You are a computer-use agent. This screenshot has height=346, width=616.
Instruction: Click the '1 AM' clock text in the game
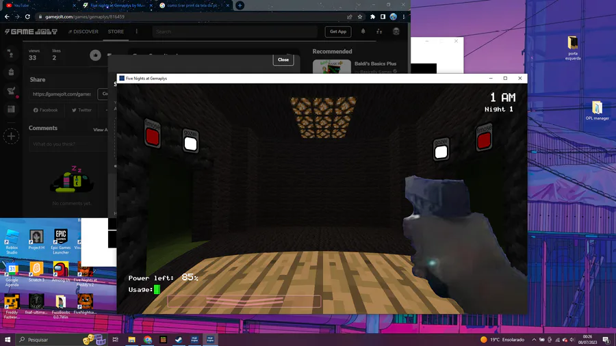click(502, 97)
